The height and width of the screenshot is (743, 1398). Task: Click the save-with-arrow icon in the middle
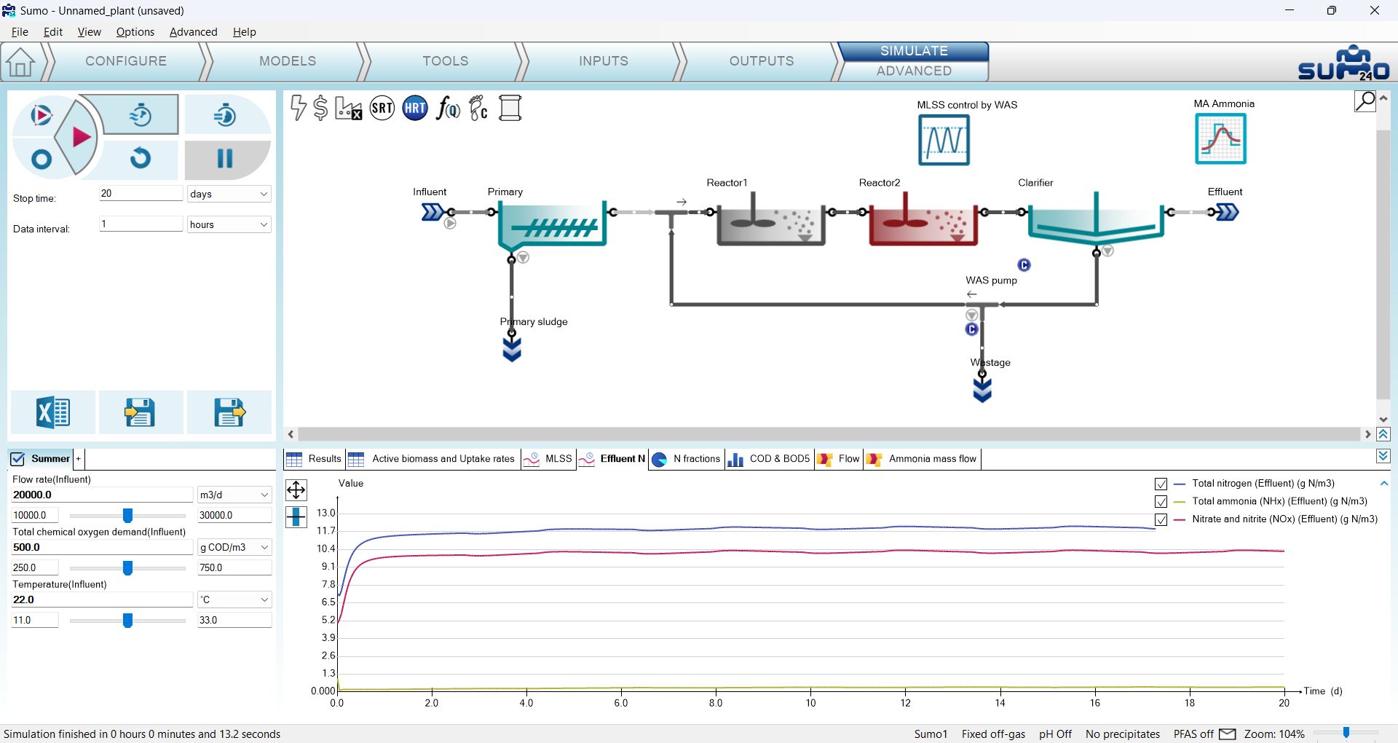tap(140, 412)
